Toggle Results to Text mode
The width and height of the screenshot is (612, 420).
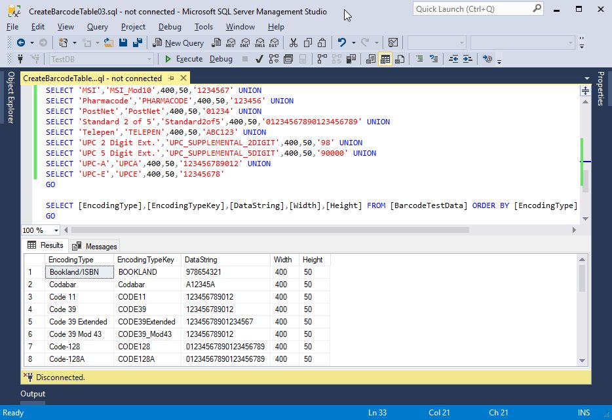(x=371, y=59)
